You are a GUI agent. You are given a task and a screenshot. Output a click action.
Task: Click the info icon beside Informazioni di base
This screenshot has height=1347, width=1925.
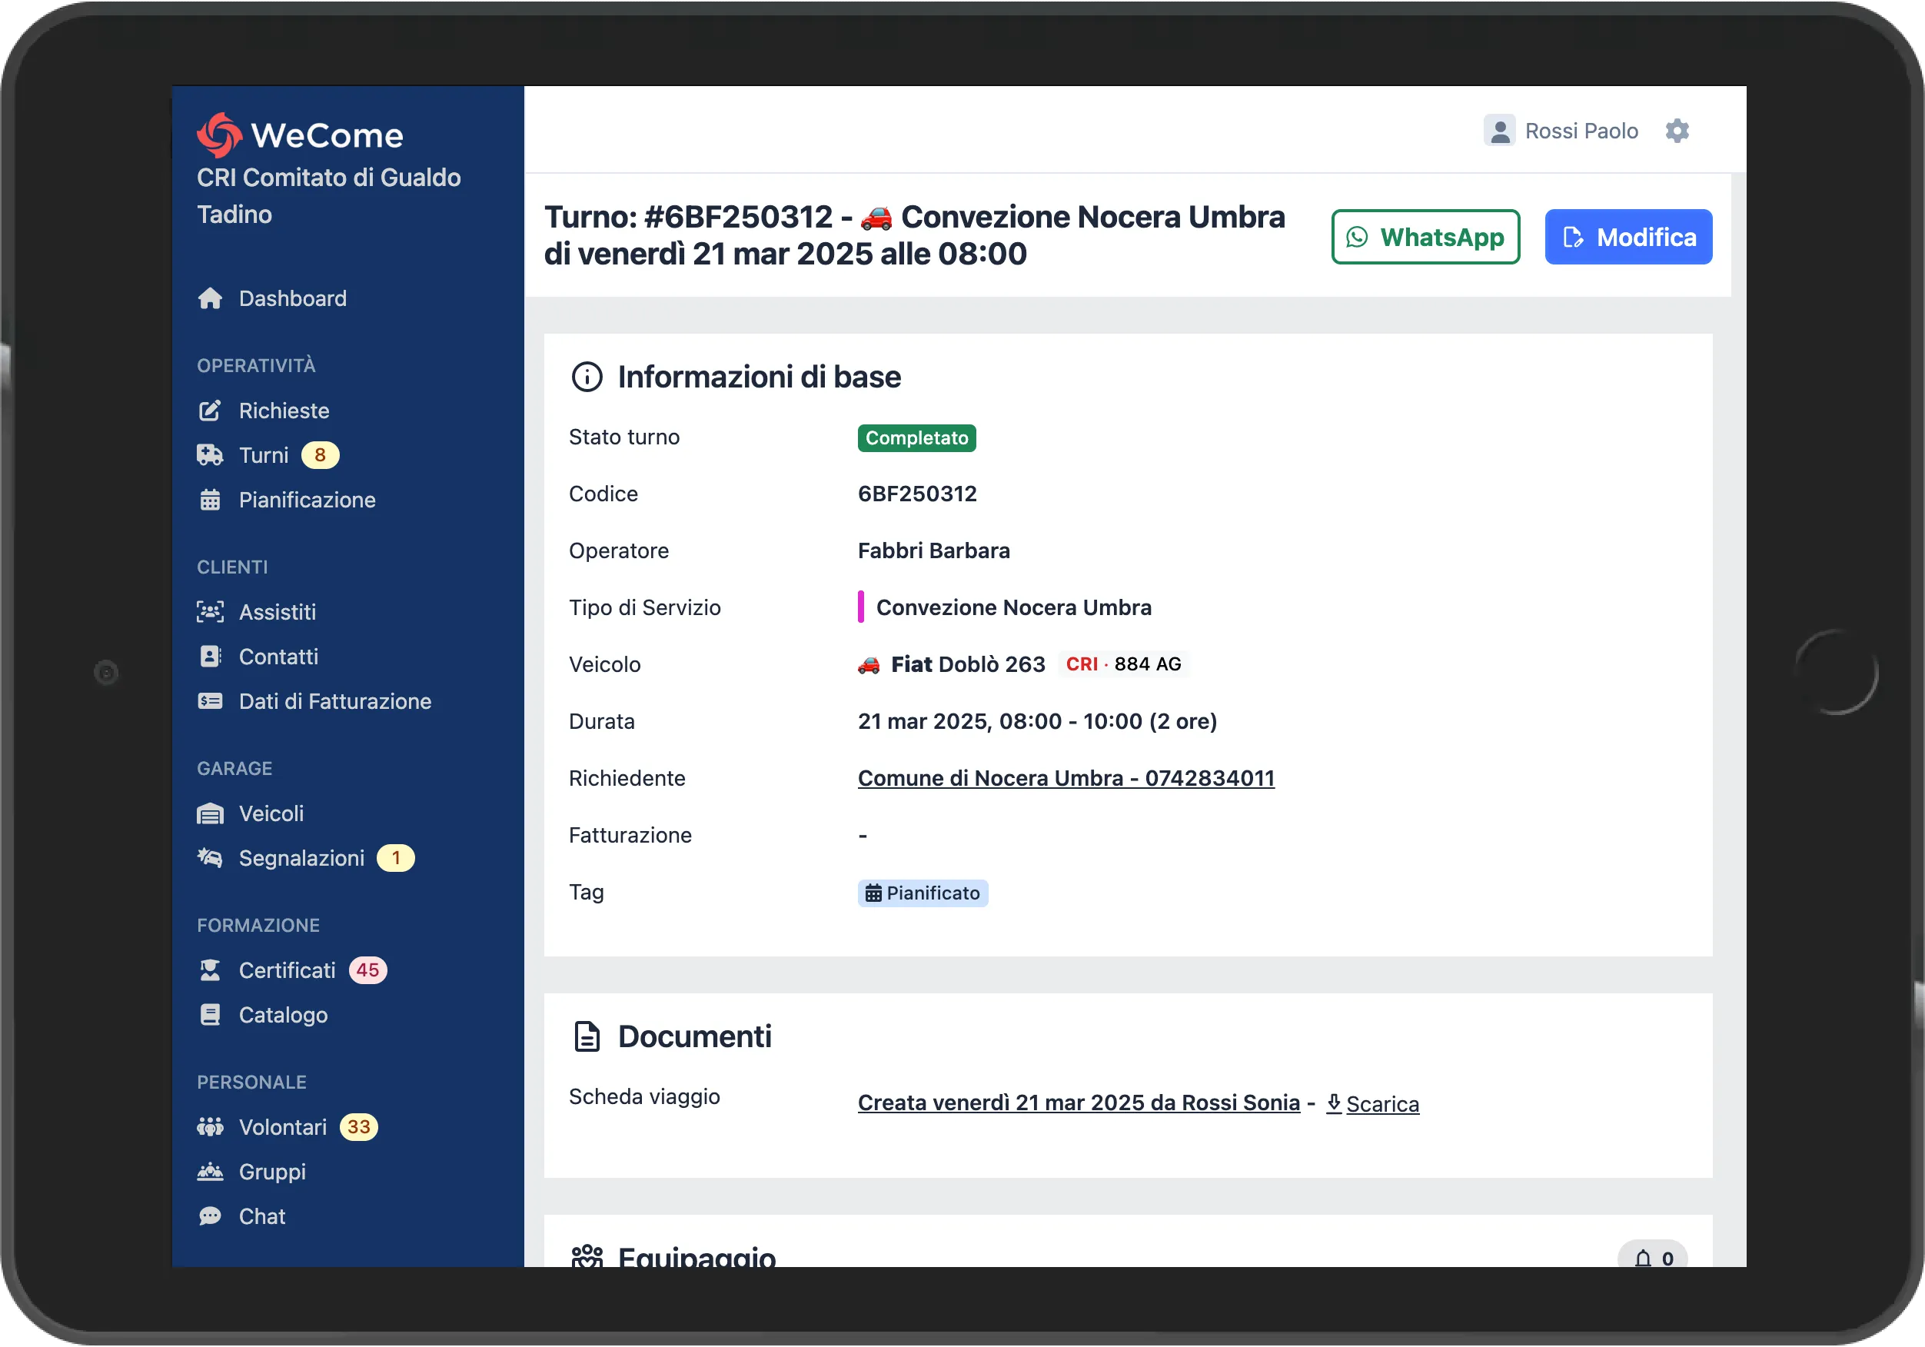(587, 377)
